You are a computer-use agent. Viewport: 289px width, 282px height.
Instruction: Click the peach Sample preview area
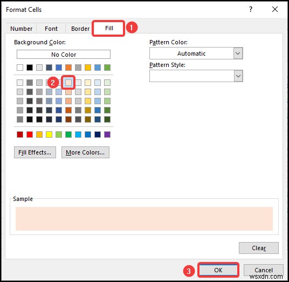click(x=144, y=219)
